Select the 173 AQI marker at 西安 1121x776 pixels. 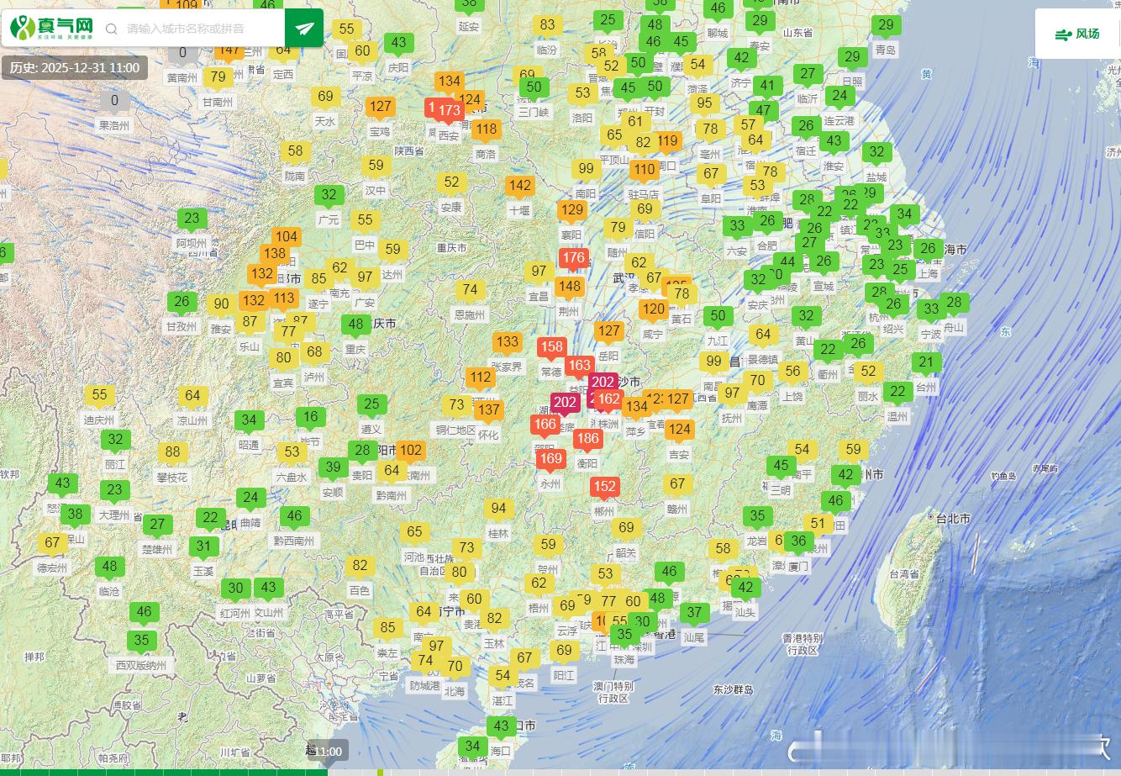pos(450,110)
